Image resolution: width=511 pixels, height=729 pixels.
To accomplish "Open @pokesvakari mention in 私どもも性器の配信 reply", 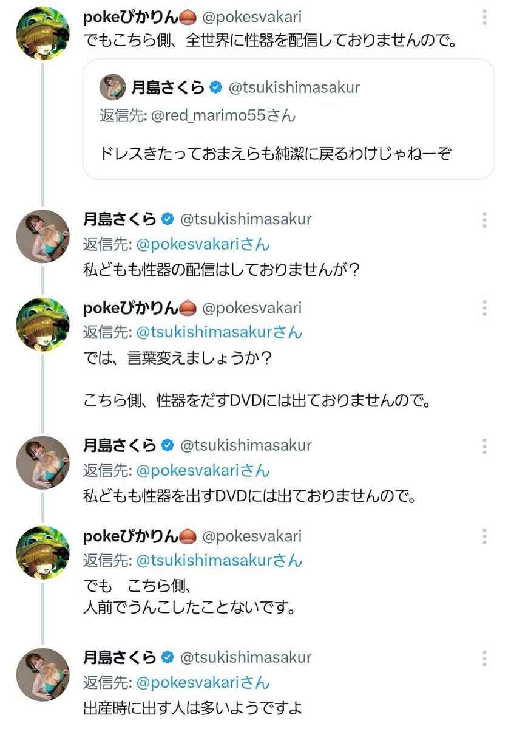I will (x=203, y=245).
